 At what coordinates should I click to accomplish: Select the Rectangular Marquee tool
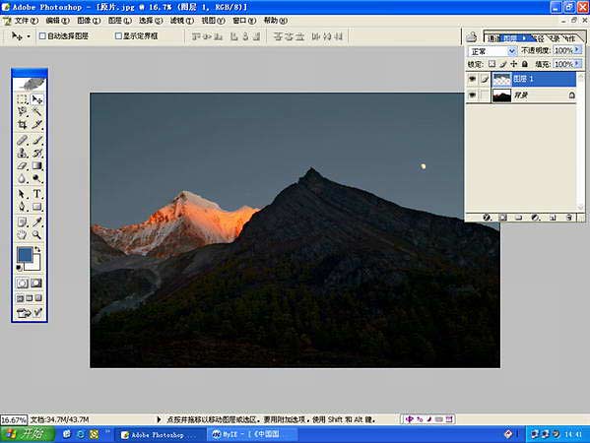22,99
